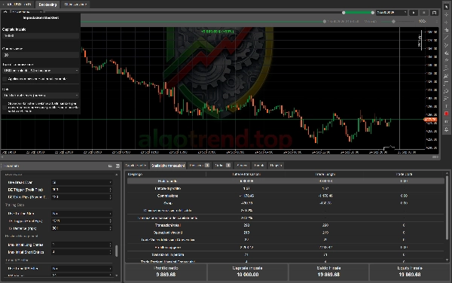Click the Riepilogo column header

pos(166,174)
